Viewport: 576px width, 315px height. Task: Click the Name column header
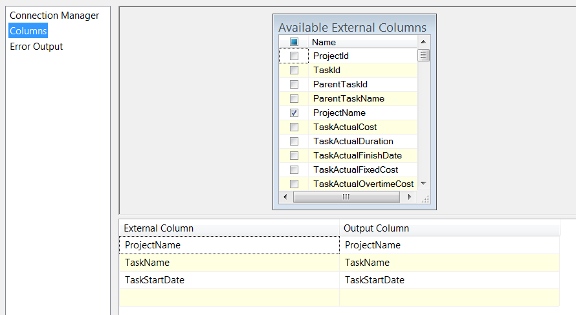(324, 42)
